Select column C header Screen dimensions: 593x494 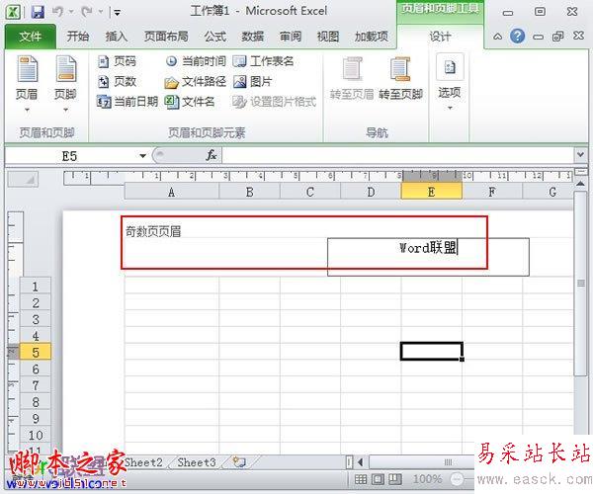tap(310, 192)
